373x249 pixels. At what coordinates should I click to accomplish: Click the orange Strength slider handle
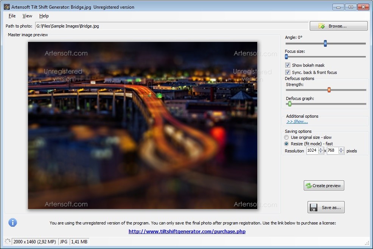click(x=329, y=90)
